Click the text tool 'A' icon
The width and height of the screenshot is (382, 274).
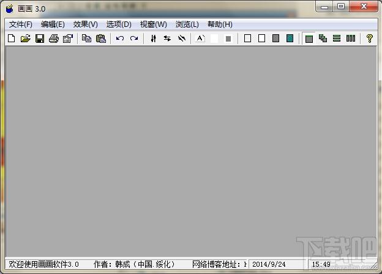click(x=200, y=39)
